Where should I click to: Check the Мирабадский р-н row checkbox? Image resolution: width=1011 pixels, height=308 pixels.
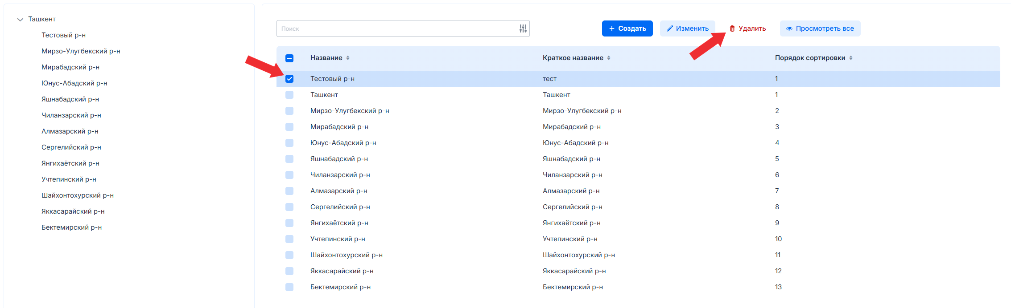289,127
